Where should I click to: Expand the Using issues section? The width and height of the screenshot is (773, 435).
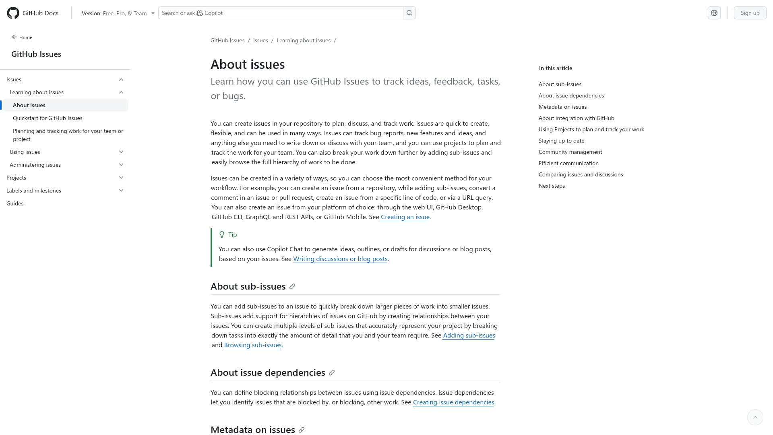[x=121, y=152]
